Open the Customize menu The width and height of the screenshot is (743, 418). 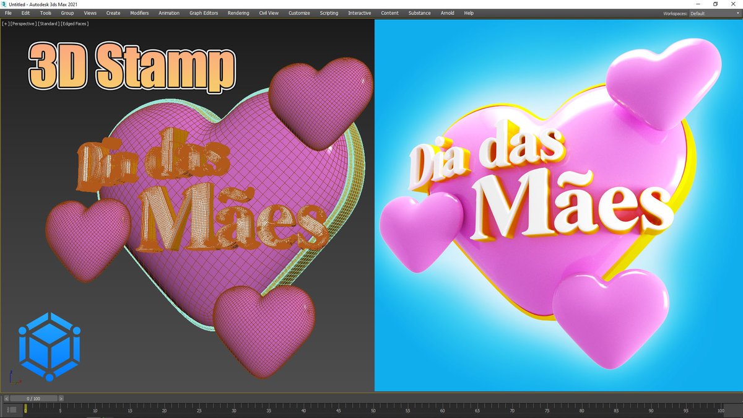coord(299,13)
